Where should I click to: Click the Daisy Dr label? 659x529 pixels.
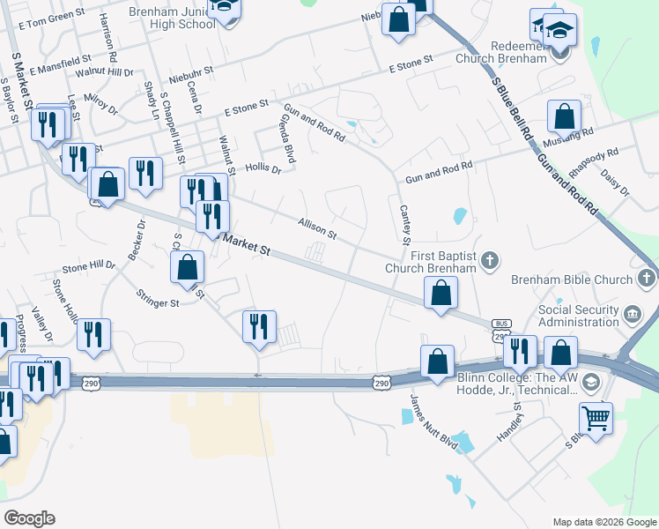pos(615,183)
